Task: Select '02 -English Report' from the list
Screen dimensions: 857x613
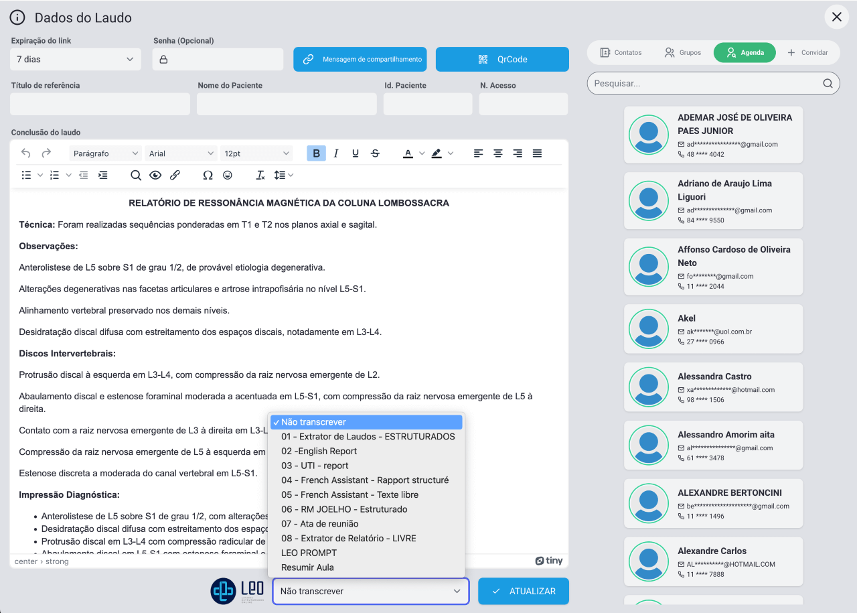Action: click(x=319, y=452)
